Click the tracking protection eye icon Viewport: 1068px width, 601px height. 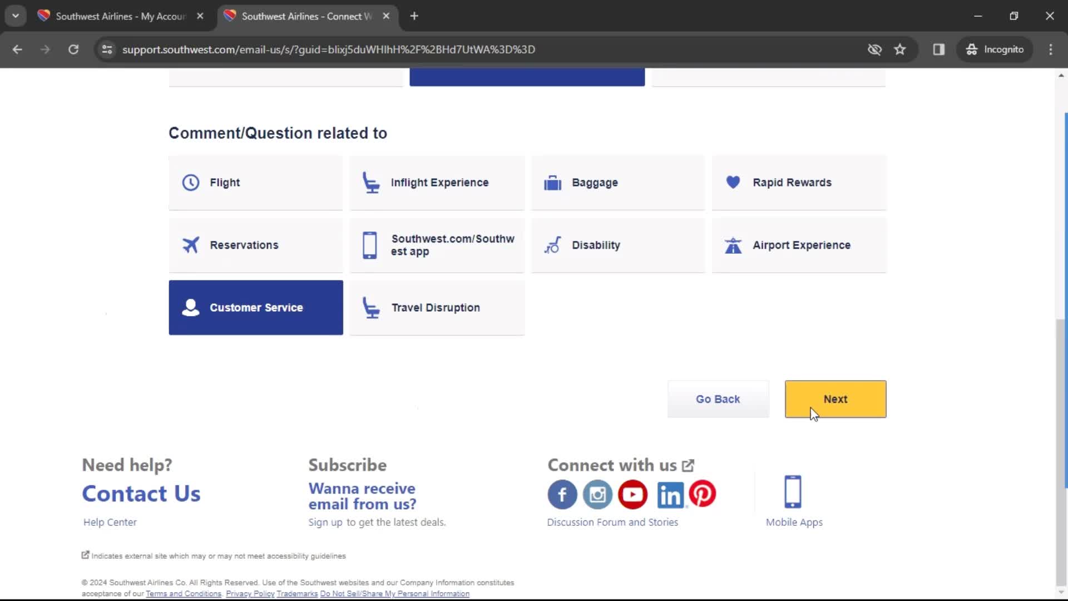[x=874, y=50]
